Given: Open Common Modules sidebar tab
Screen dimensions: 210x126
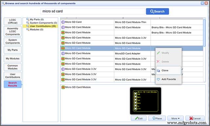Looking at the screenshot, I should pos(12,67).
